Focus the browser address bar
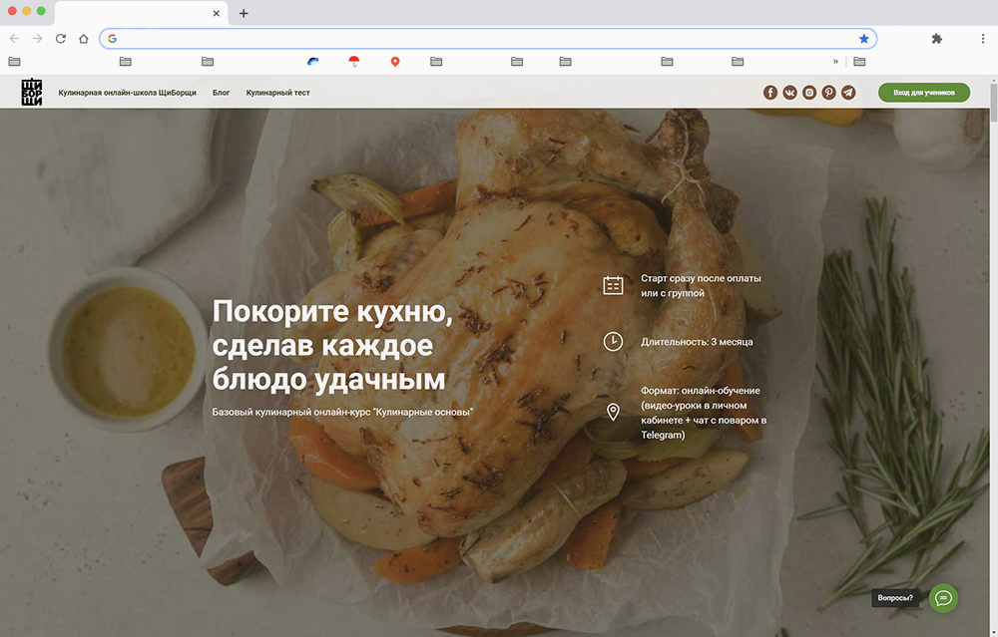Viewport: 998px width, 637px height. pos(488,39)
